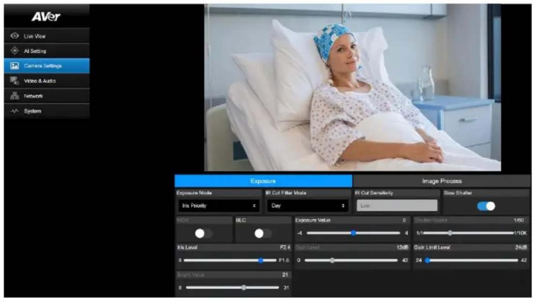Click the AVer logo
The image size is (535, 302).
coord(46,17)
